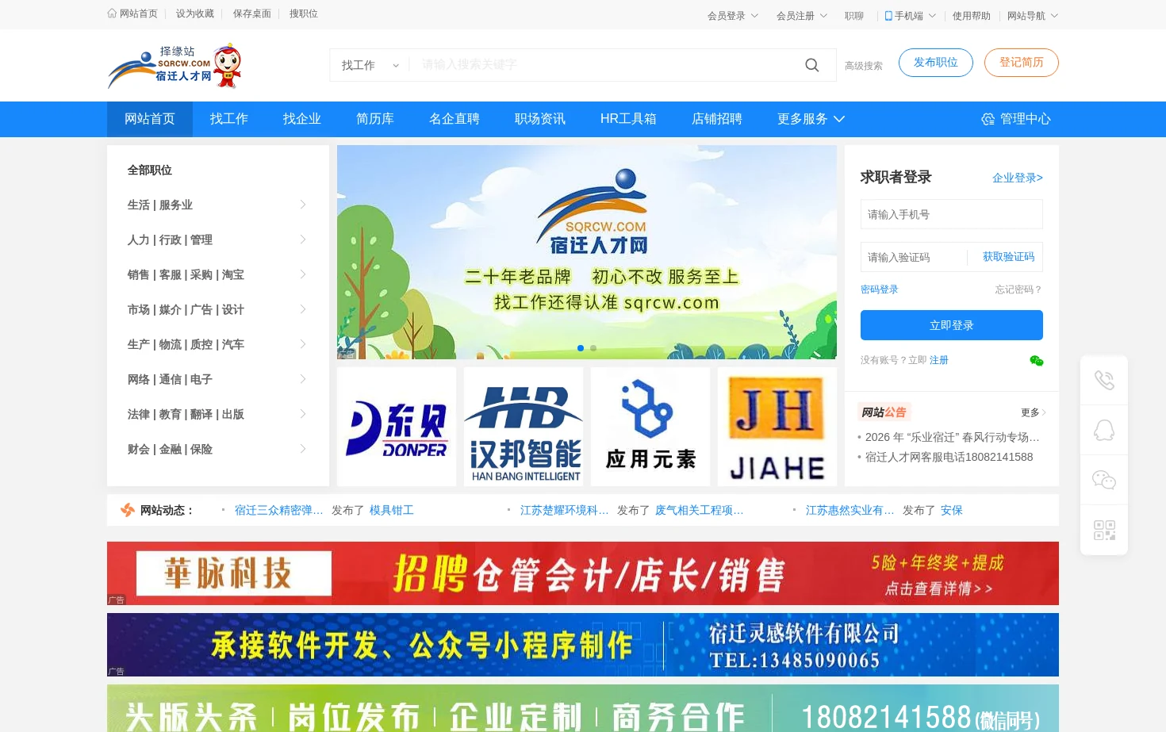This screenshot has width=1166, height=732.
Task: Open the 东贝 DONPER company logo
Action: 397,427
